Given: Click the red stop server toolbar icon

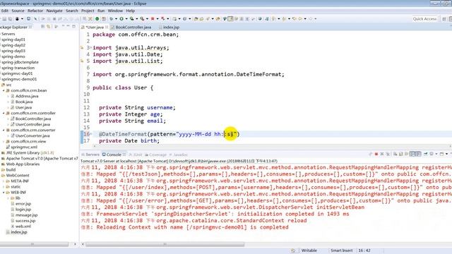Looking at the screenshot, I should [x=153, y=19].
